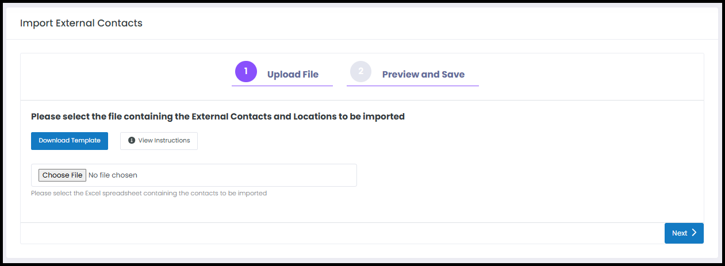
Task: Open the View Instructions button
Action: point(159,141)
